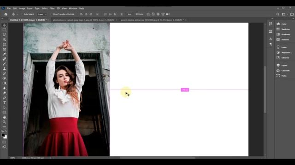The height and width of the screenshot is (165, 295).
Task: Select the Spot Healing Brush tool
Action: 4,59
